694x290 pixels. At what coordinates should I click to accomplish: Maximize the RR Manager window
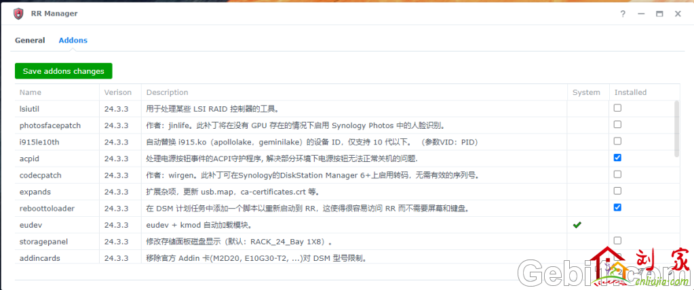[x=659, y=14]
